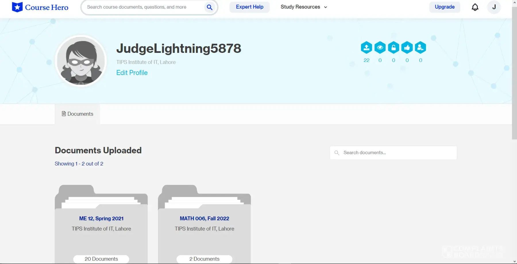
Task: Click the uploads badge icon showing 22
Action: 366,48
